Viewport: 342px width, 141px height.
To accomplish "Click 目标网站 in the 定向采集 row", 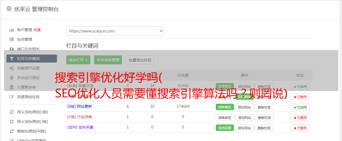I will pos(244,128).
